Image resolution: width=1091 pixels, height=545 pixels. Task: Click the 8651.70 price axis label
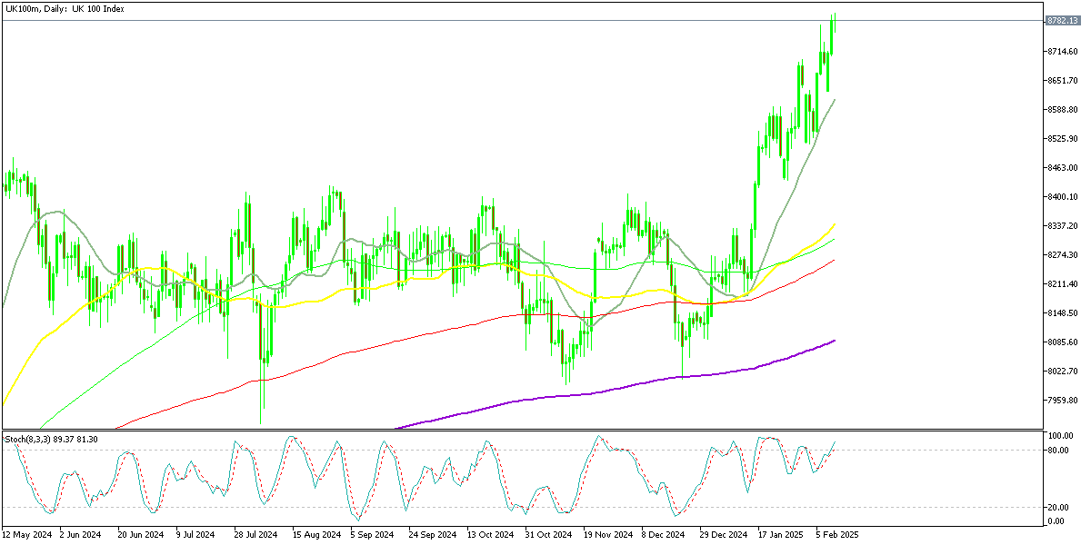tap(1061, 81)
